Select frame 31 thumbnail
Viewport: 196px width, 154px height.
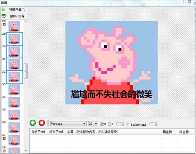tap(14, 64)
